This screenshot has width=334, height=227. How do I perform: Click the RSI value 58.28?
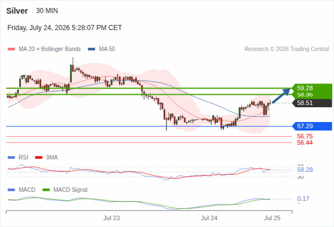pyautogui.click(x=305, y=170)
